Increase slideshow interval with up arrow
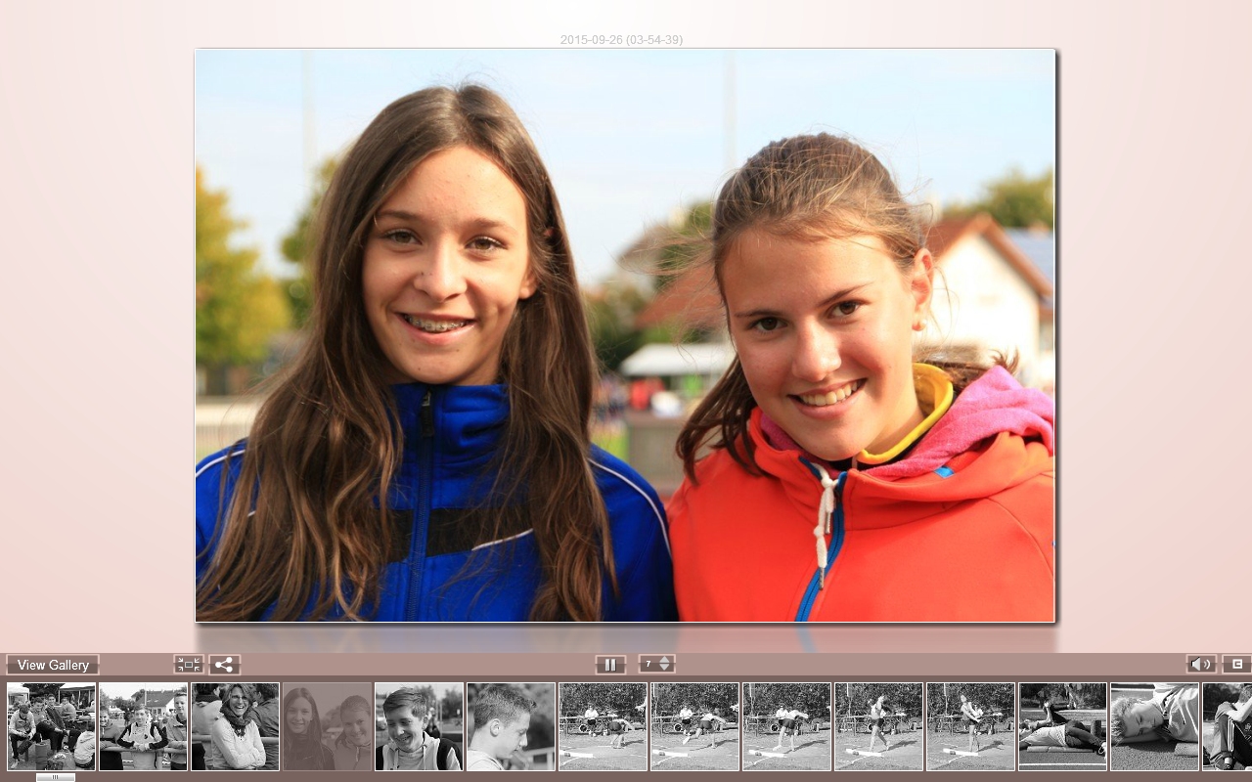 point(666,660)
